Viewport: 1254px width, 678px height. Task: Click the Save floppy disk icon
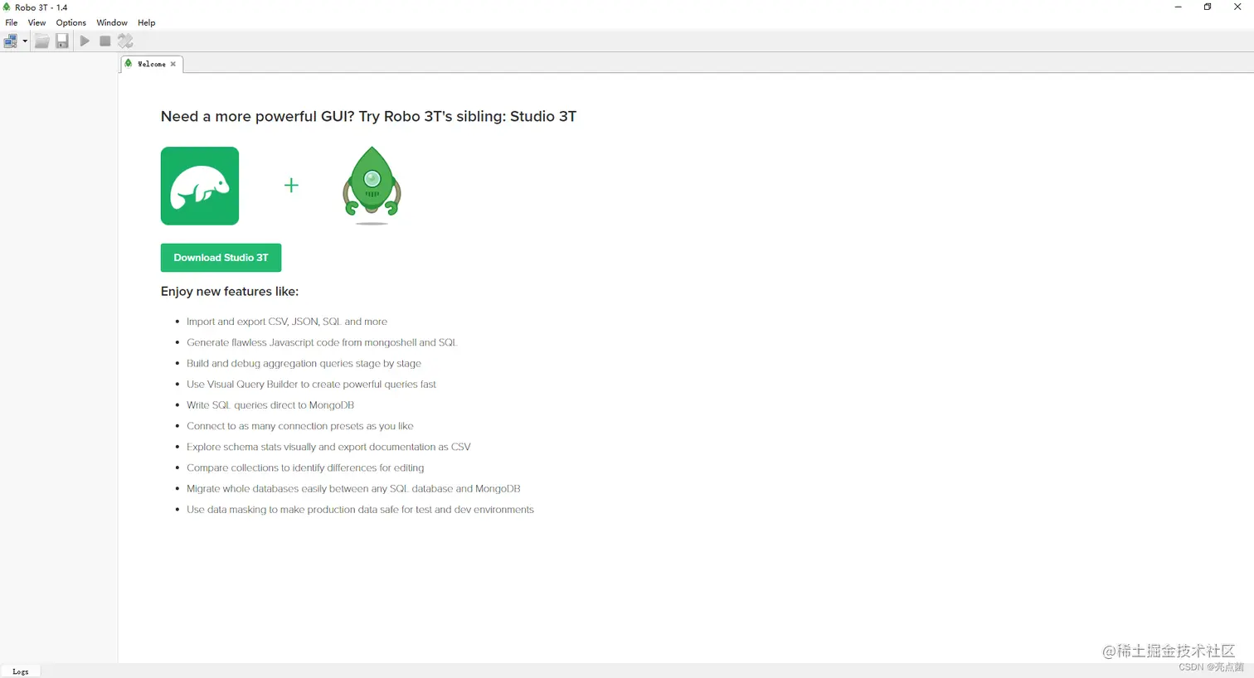pyautogui.click(x=62, y=41)
